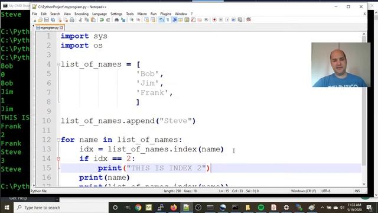Image resolution: width=378 pixels, height=213 pixels.
Task: Click the Paste toolbar icon
Action: coord(93,20)
